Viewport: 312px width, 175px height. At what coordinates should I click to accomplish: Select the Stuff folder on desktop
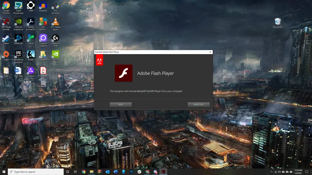(x=6, y=72)
